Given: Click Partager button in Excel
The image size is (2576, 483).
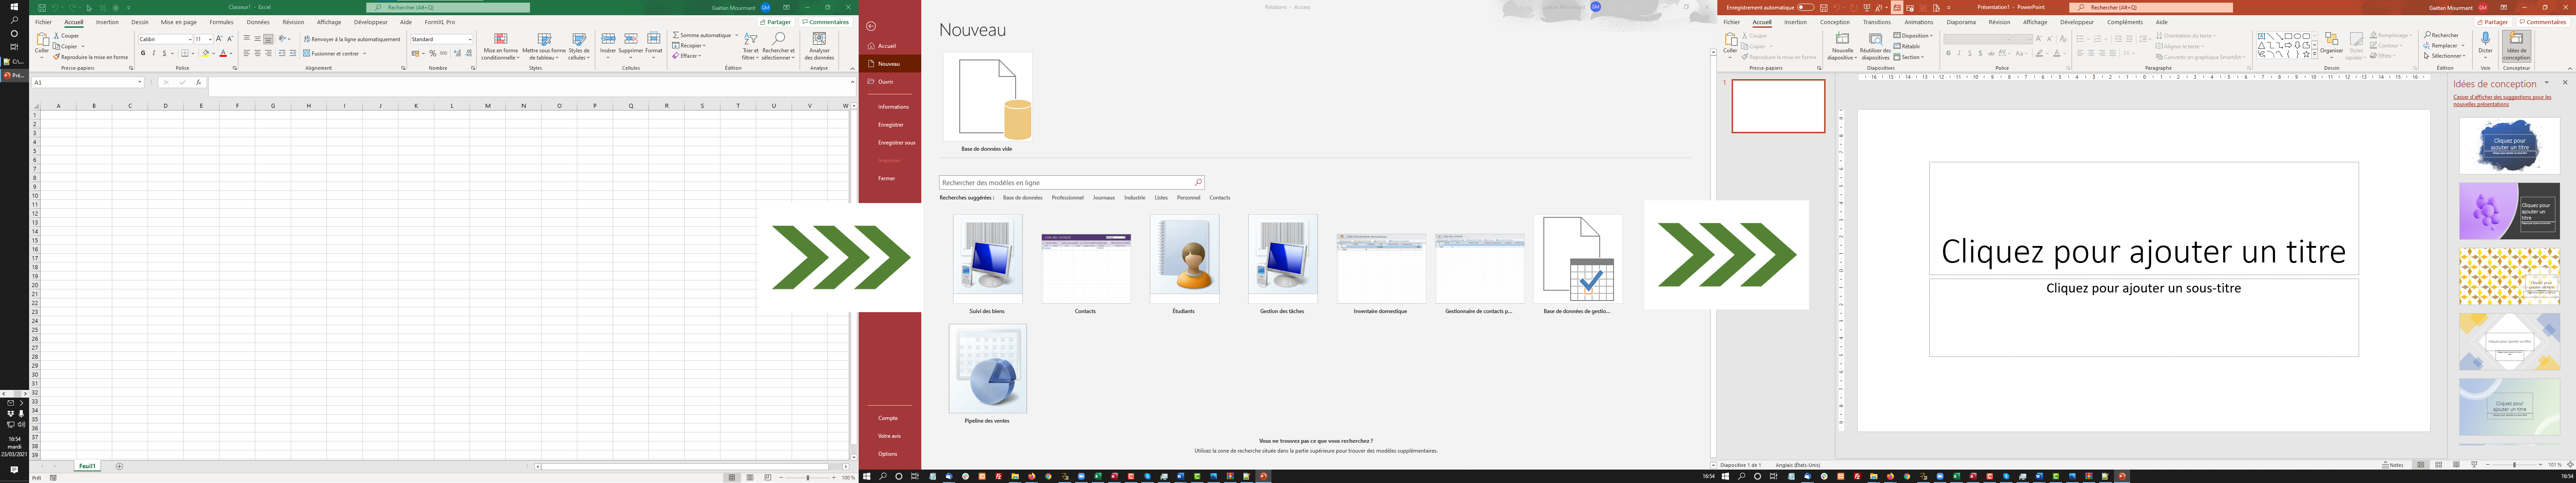Looking at the screenshot, I should (775, 22).
